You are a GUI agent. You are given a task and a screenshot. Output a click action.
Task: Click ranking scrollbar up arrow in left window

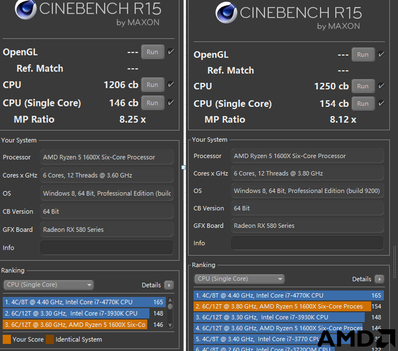(x=170, y=300)
